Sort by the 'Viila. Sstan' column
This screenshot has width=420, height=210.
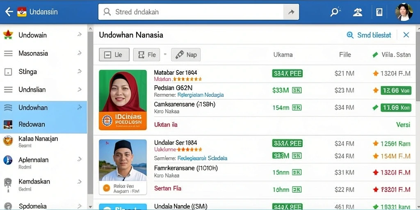click(392, 55)
